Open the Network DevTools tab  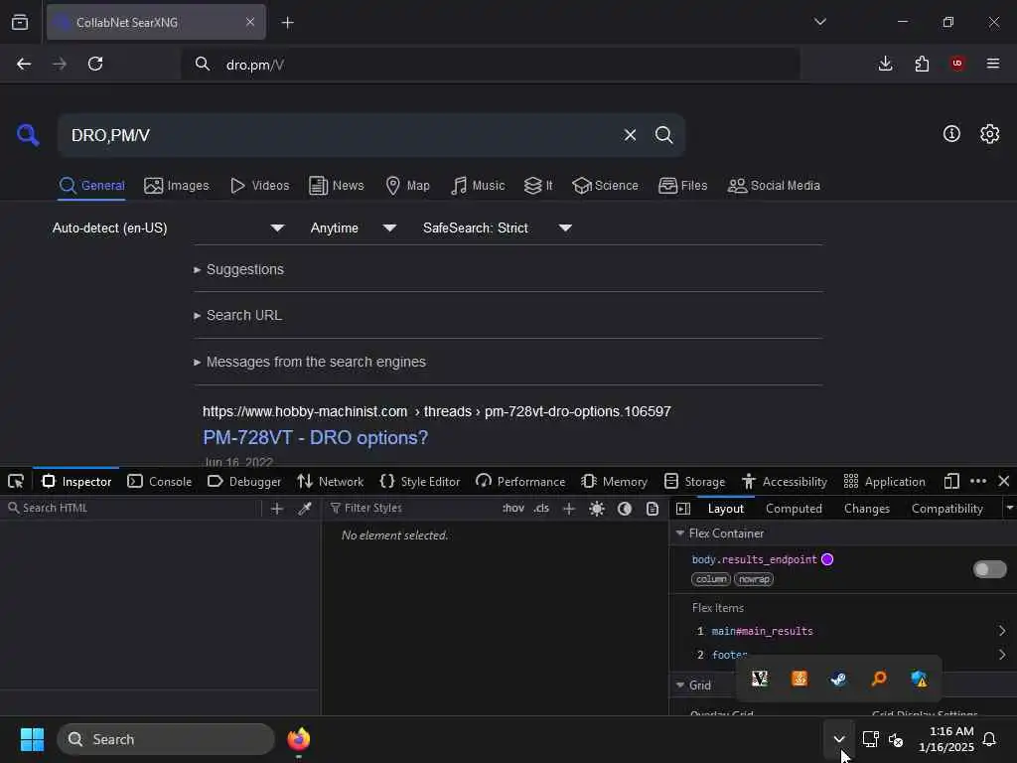[330, 482]
